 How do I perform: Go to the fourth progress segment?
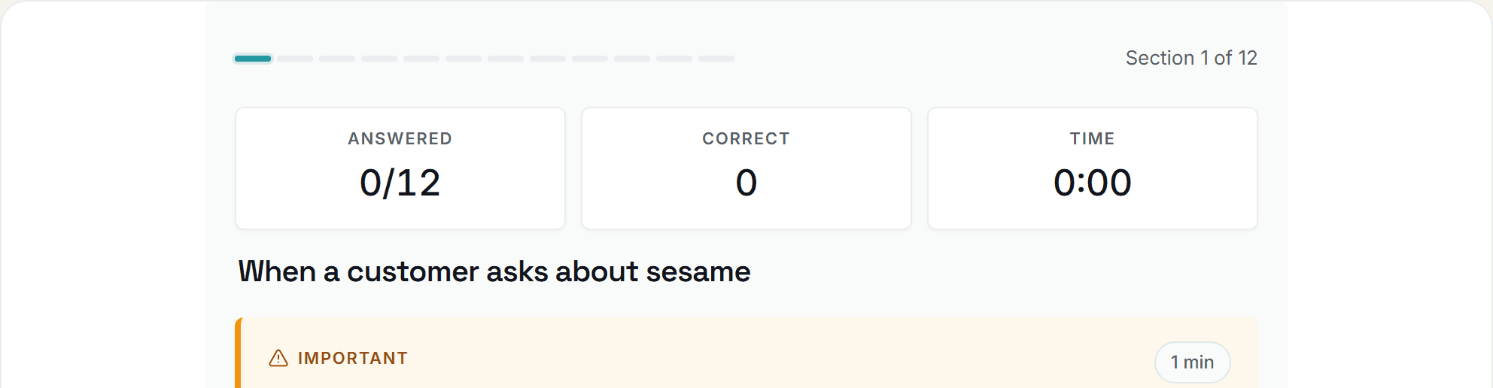pyautogui.click(x=379, y=58)
